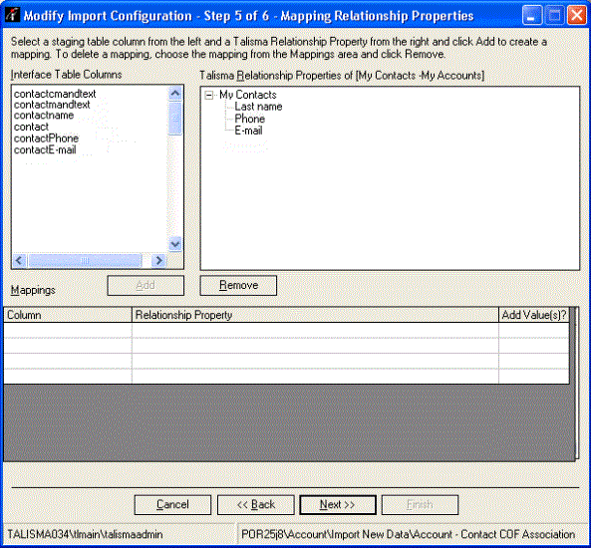
Task: Pick contactname from the columns list
Action: click(44, 116)
